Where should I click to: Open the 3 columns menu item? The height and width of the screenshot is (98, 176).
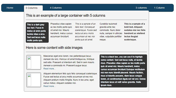tap(141, 8)
